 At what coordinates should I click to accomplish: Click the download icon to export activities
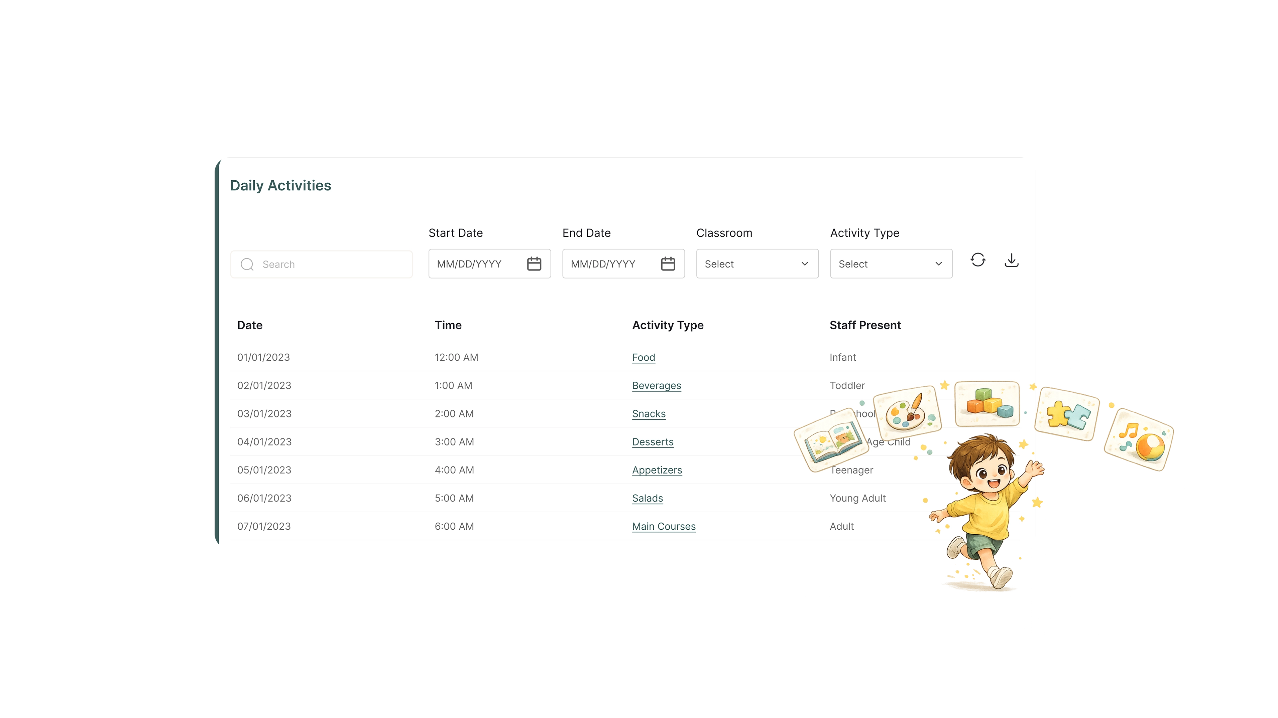tap(1012, 260)
